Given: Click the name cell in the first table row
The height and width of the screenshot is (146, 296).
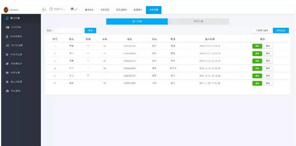Looking at the screenshot, I should coord(71,46).
